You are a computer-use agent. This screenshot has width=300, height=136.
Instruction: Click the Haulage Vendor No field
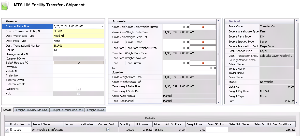[x=79, y=54]
